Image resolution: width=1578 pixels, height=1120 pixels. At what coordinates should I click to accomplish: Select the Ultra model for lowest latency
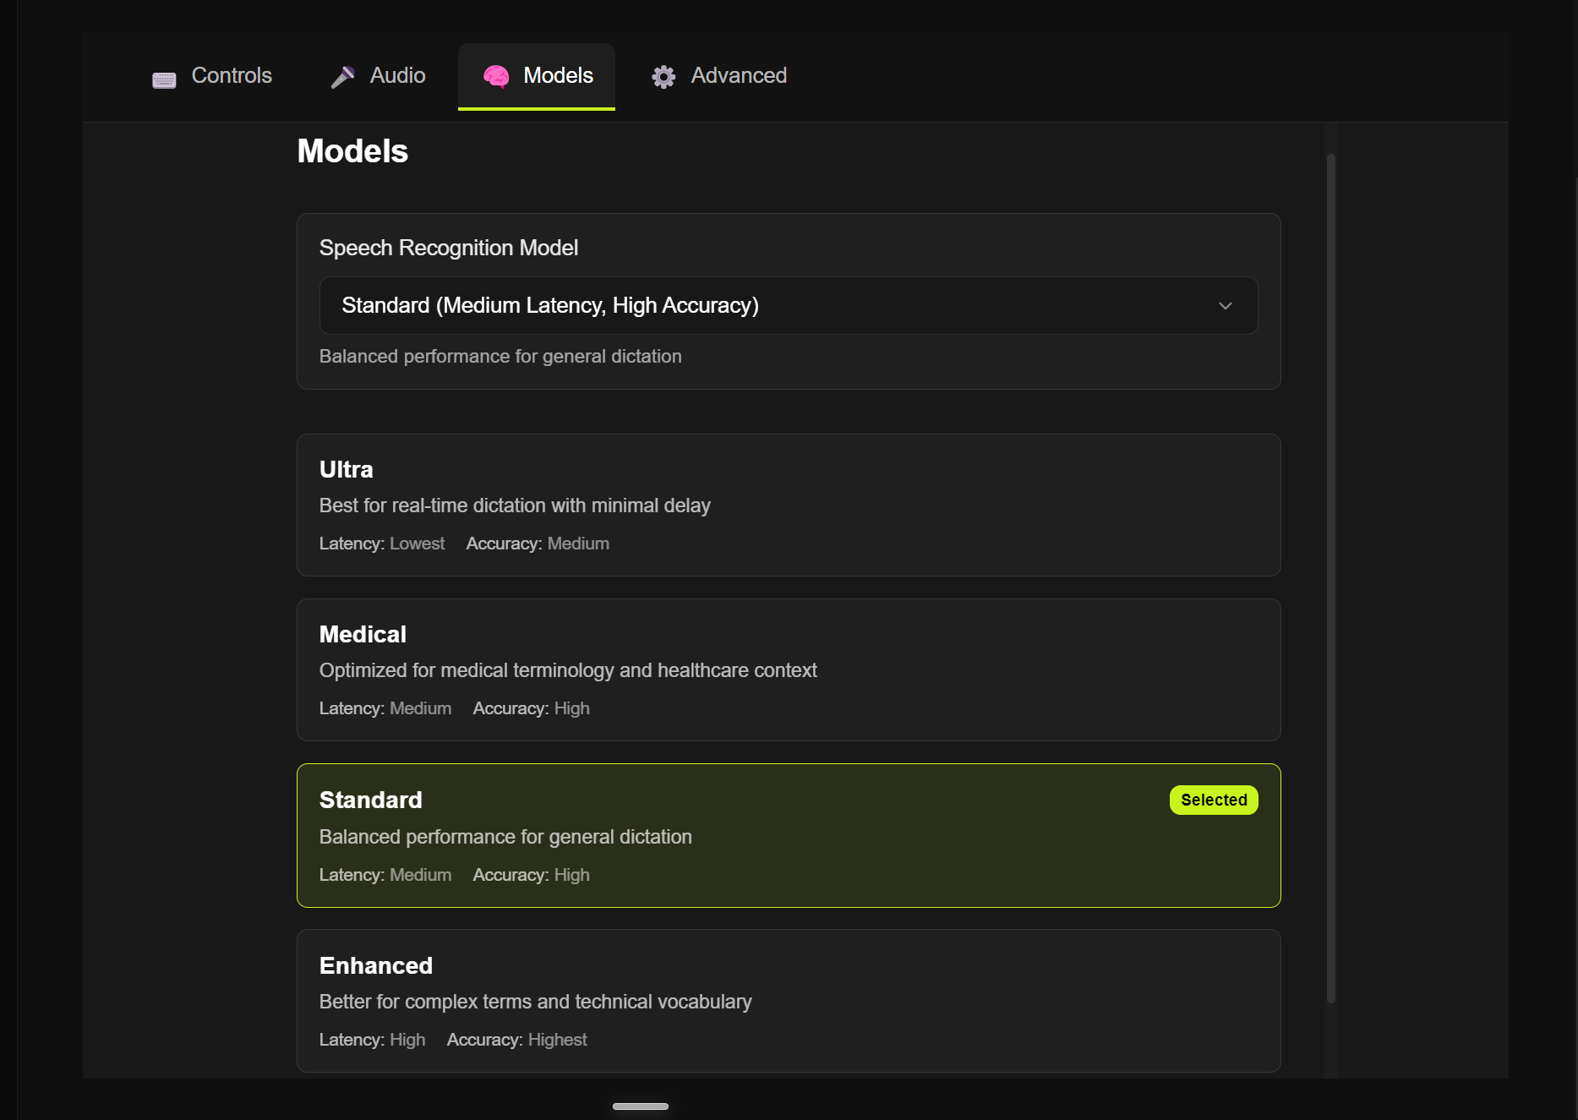[788, 505]
